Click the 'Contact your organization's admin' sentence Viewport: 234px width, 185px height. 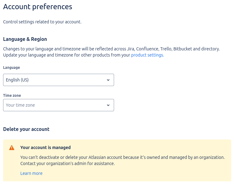click(68, 163)
